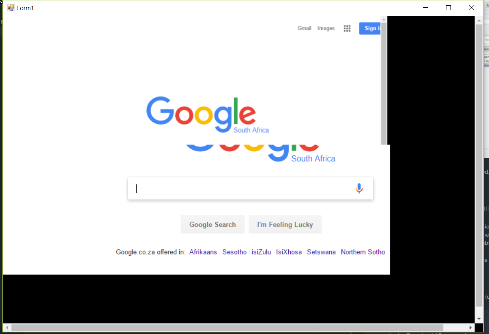Click the Google Search button

click(x=212, y=224)
